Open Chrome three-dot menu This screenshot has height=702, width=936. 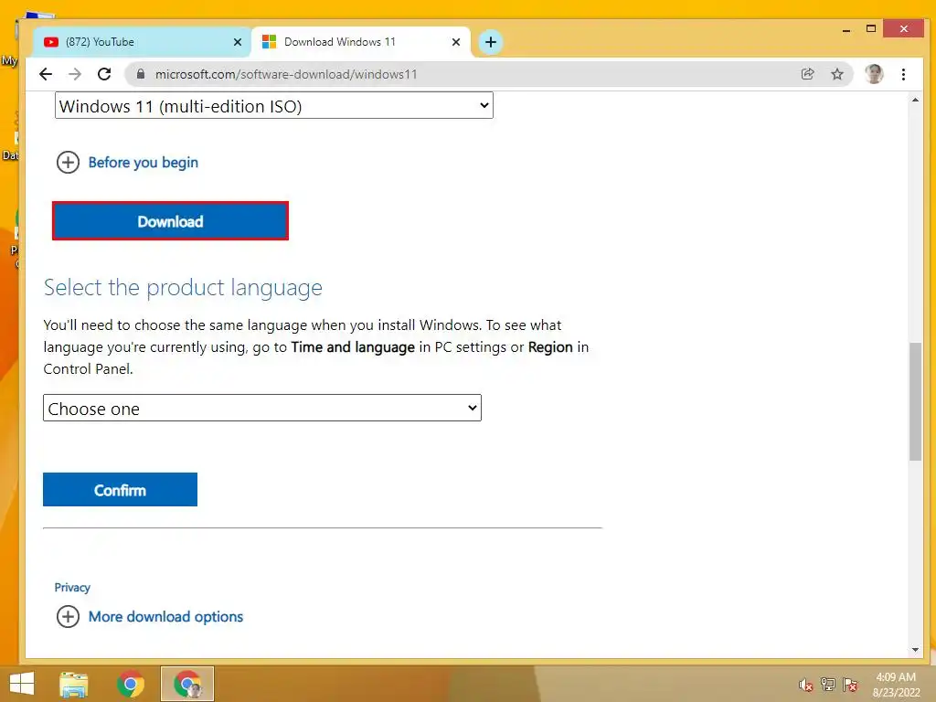pyautogui.click(x=903, y=74)
